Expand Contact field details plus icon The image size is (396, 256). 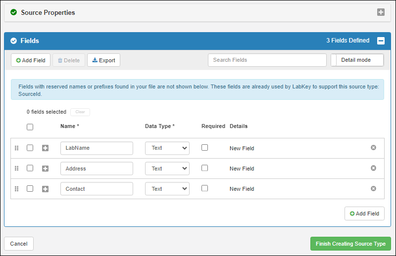point(46,189)
